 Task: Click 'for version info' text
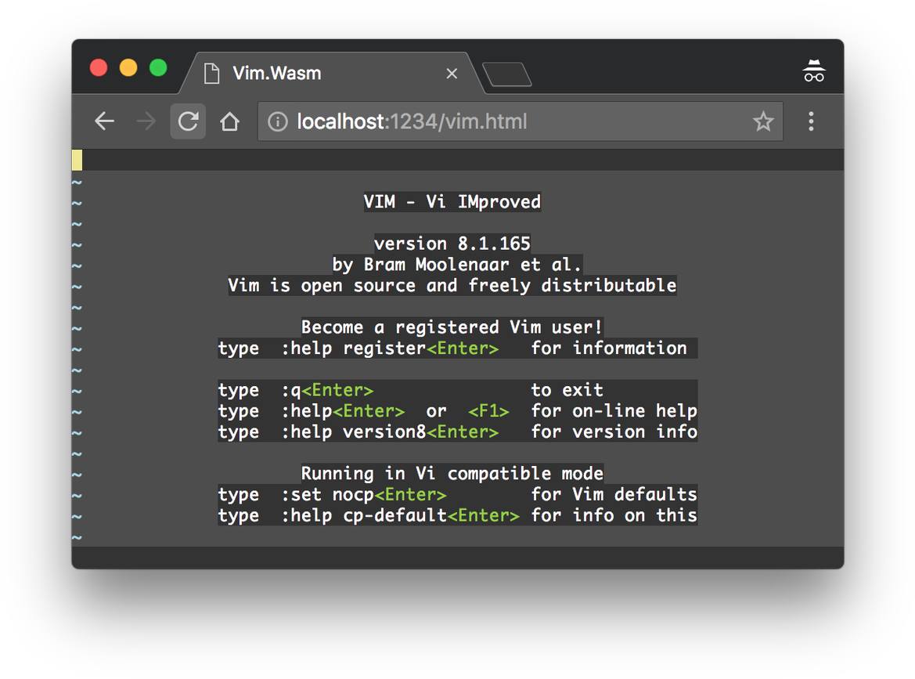pyautogui.click(x=614, y=432)
